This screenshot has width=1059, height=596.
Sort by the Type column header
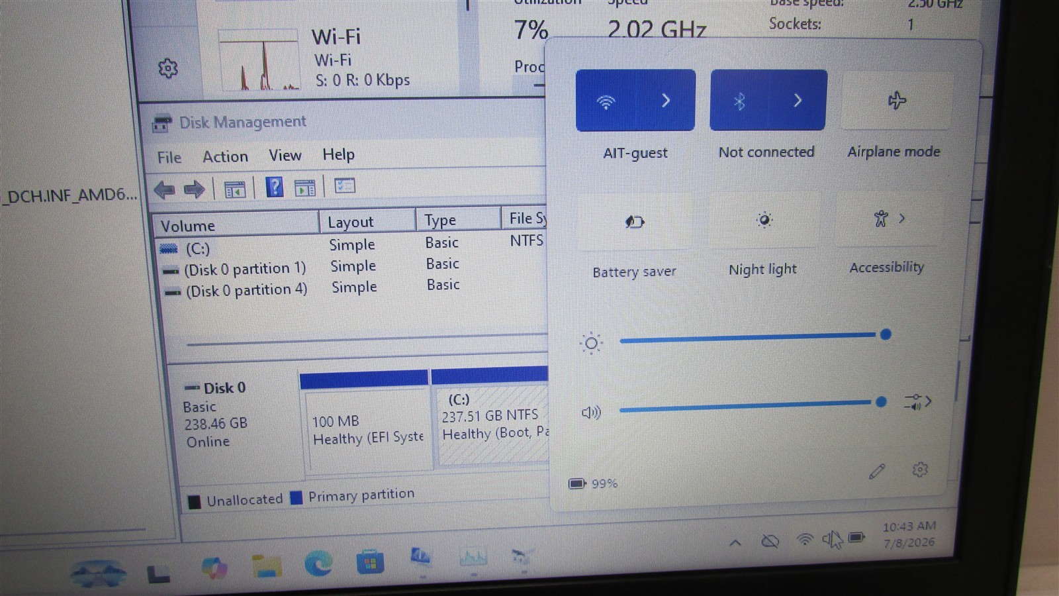coord(458,219)
